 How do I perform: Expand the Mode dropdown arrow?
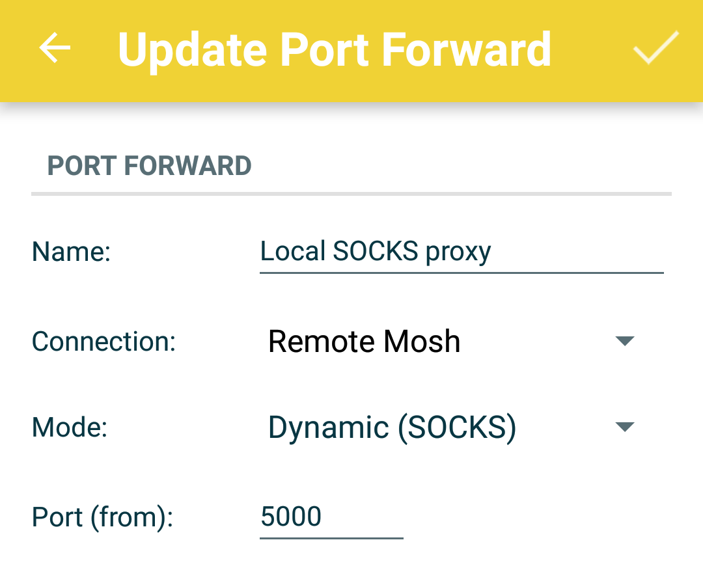pos(624,427)
